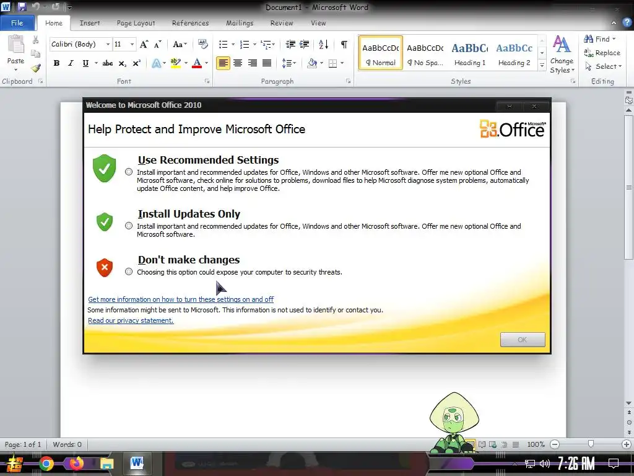Screen dimensions: 634x476
Task: Open File Explorer folder on taskbar
Action: click(x=106, y=464)
